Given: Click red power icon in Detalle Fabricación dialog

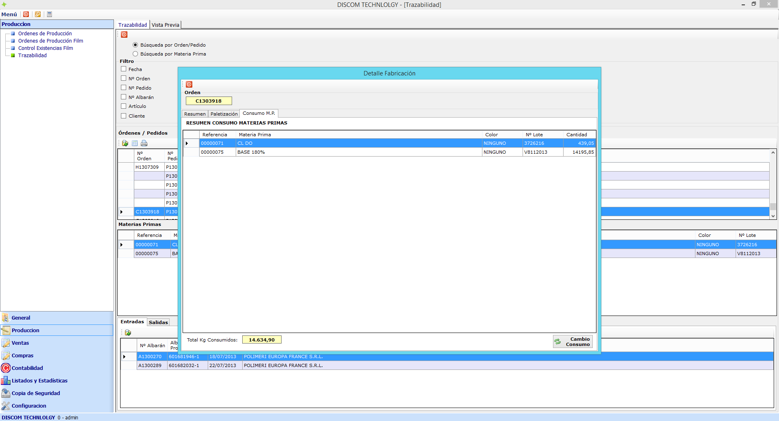Looking at the screenshot, I should pos(189,84).
